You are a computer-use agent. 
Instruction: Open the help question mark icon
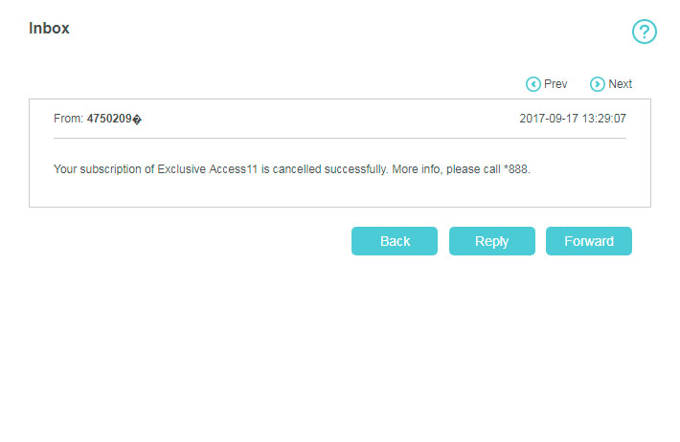[x=645, y=32]
